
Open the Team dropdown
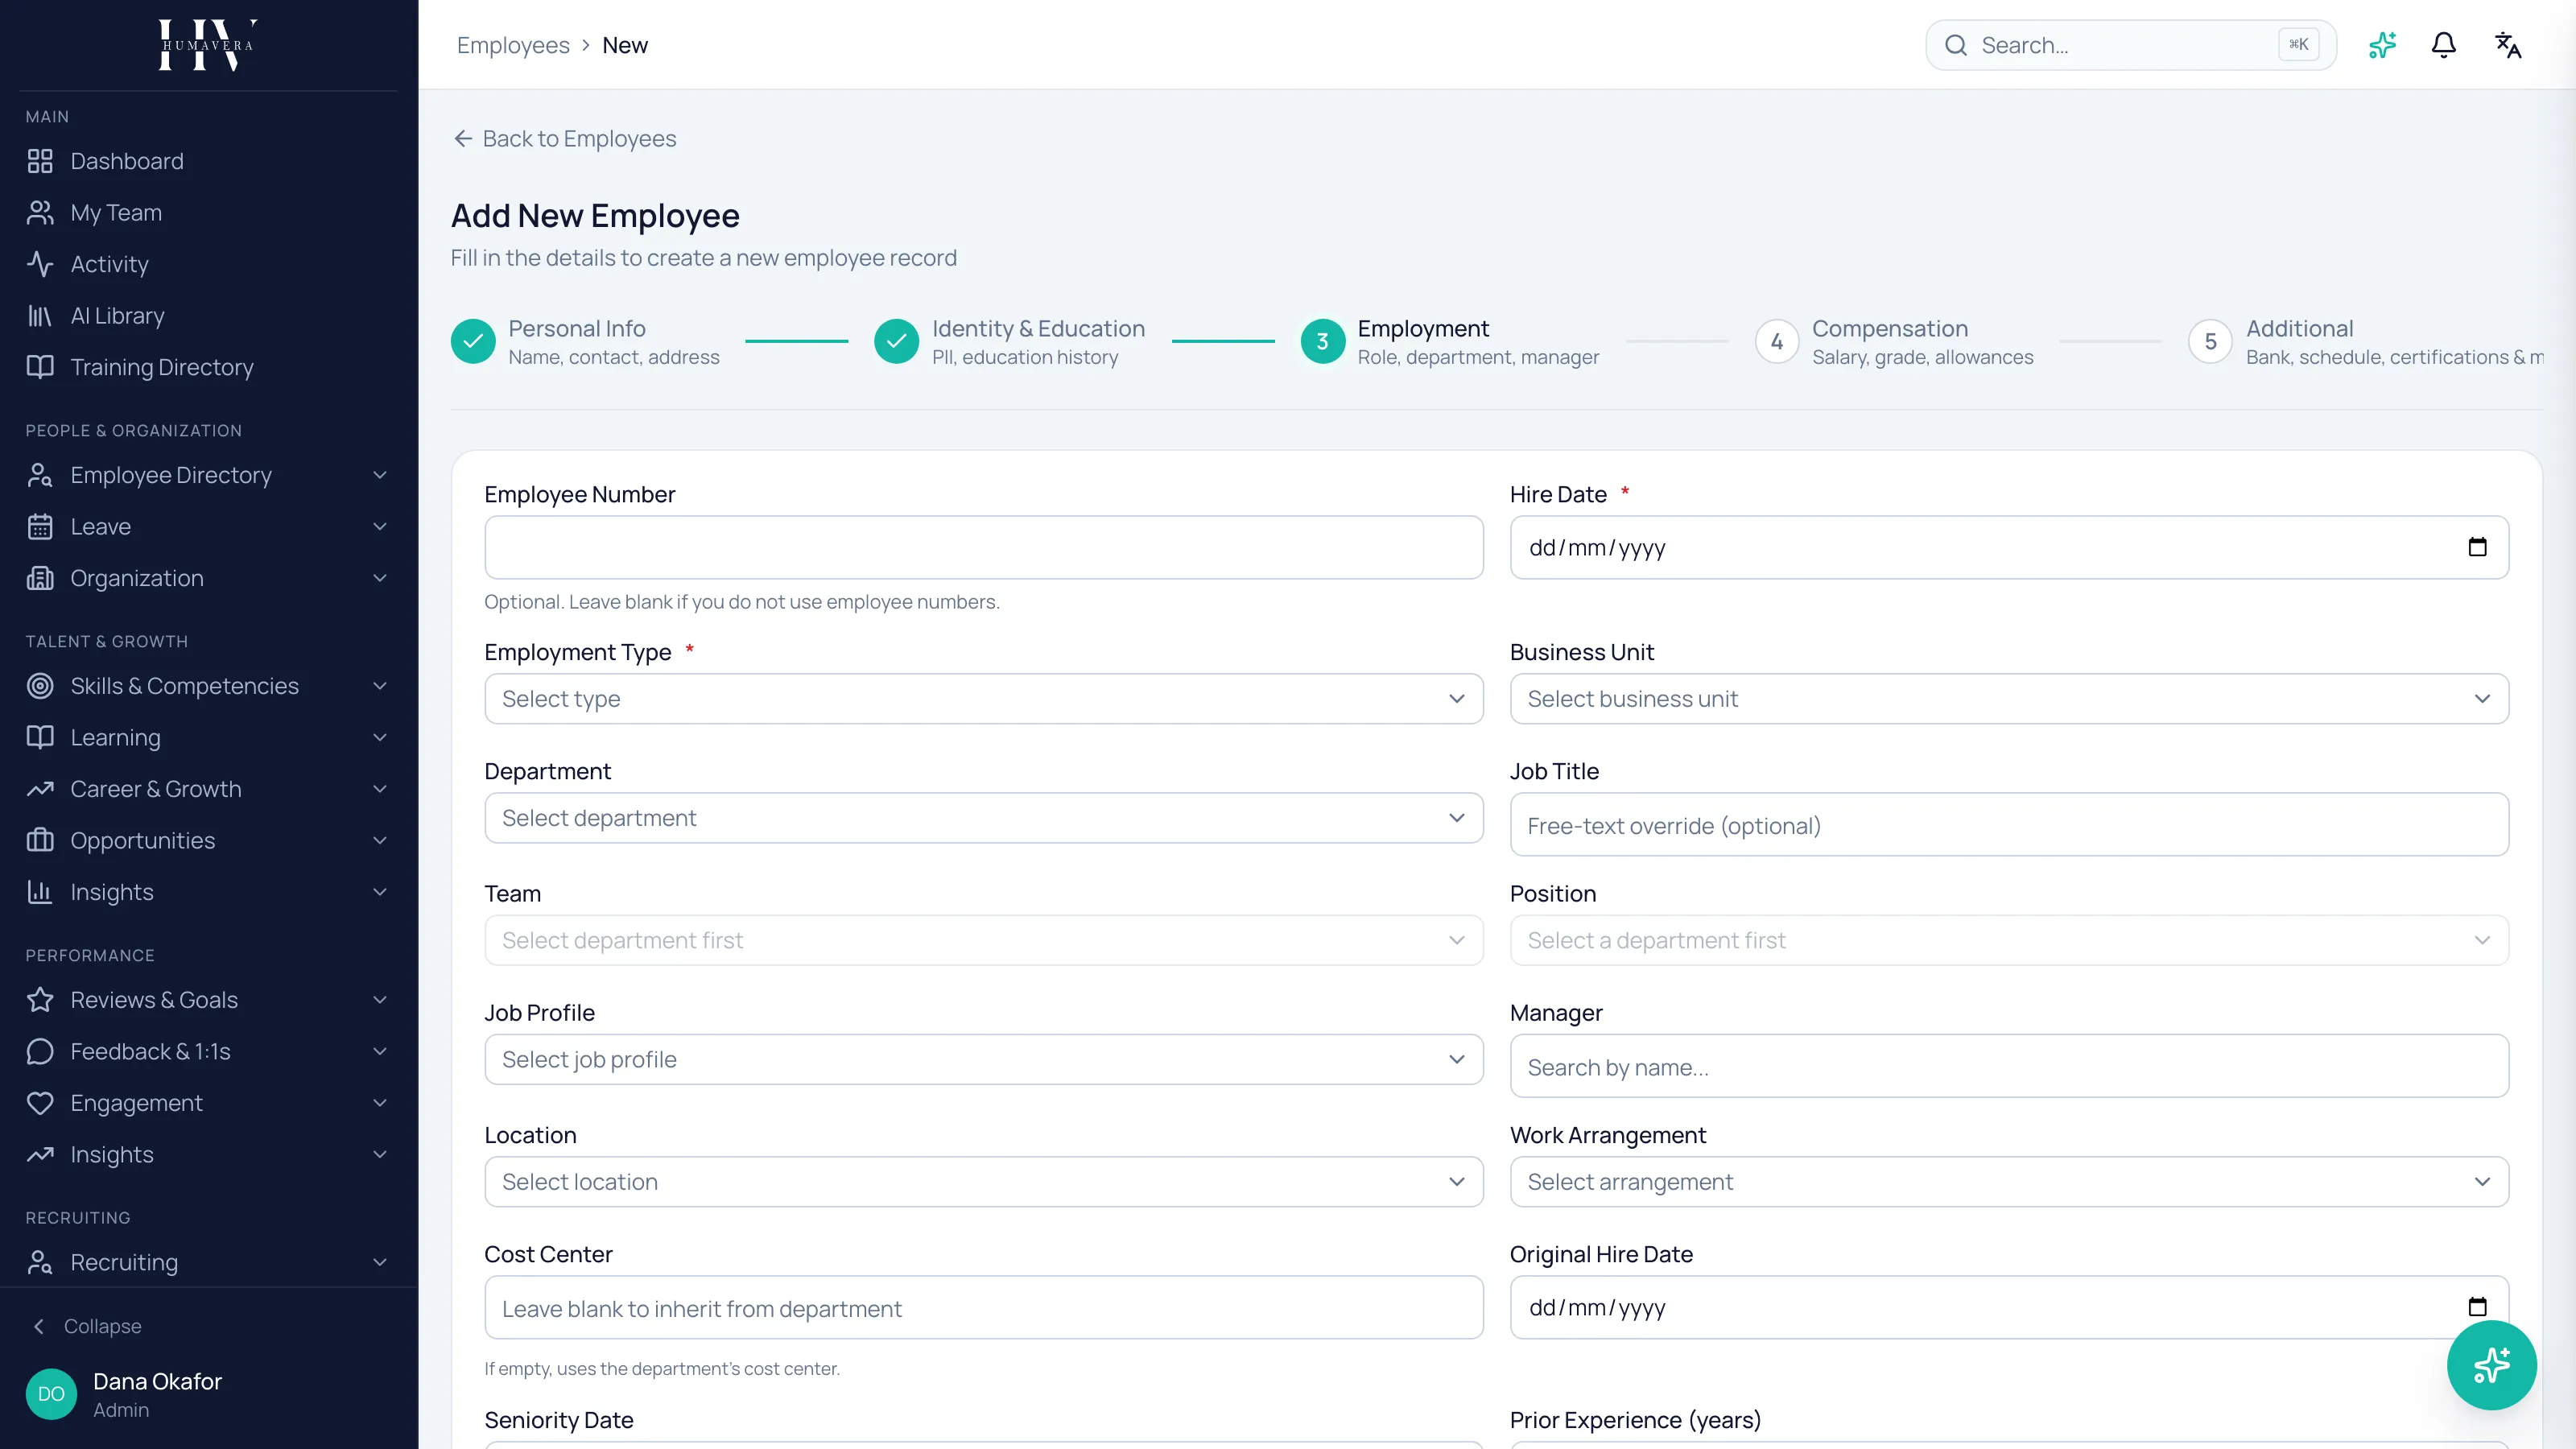tap(983, 941)
